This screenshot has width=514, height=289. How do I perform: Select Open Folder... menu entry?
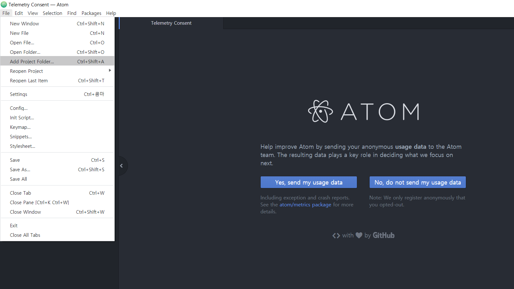[57, 52]
